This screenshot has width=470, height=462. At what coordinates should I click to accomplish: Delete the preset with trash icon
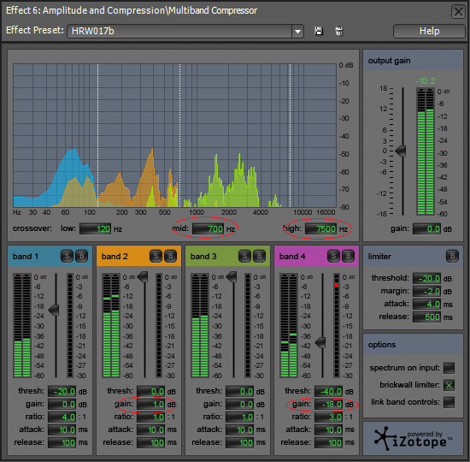[x=339, y=31]
